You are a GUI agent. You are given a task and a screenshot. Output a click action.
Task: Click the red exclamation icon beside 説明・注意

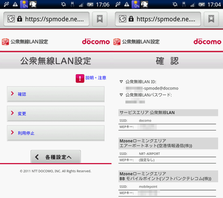[80, 78]
